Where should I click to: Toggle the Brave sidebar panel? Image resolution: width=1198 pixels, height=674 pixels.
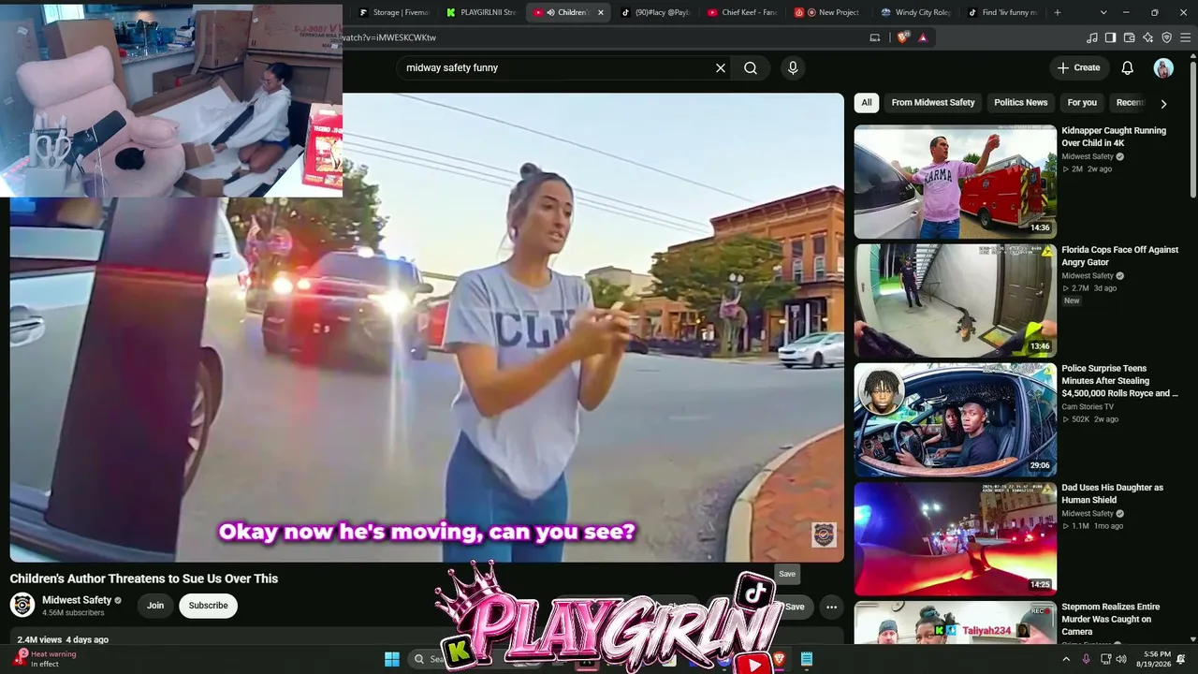1110,37
